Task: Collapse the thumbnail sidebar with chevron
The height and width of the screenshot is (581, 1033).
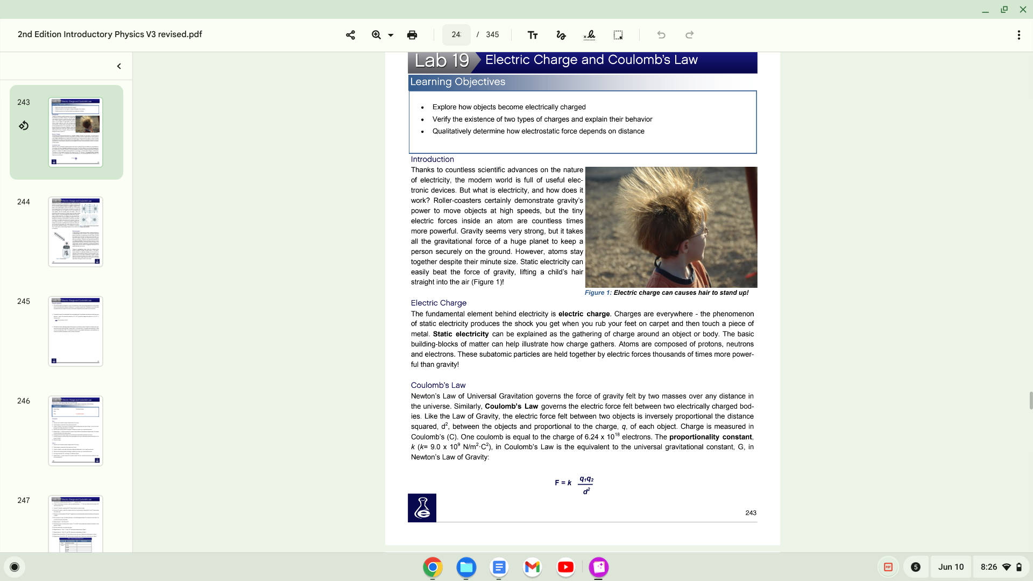Action: tap(119, 66)
